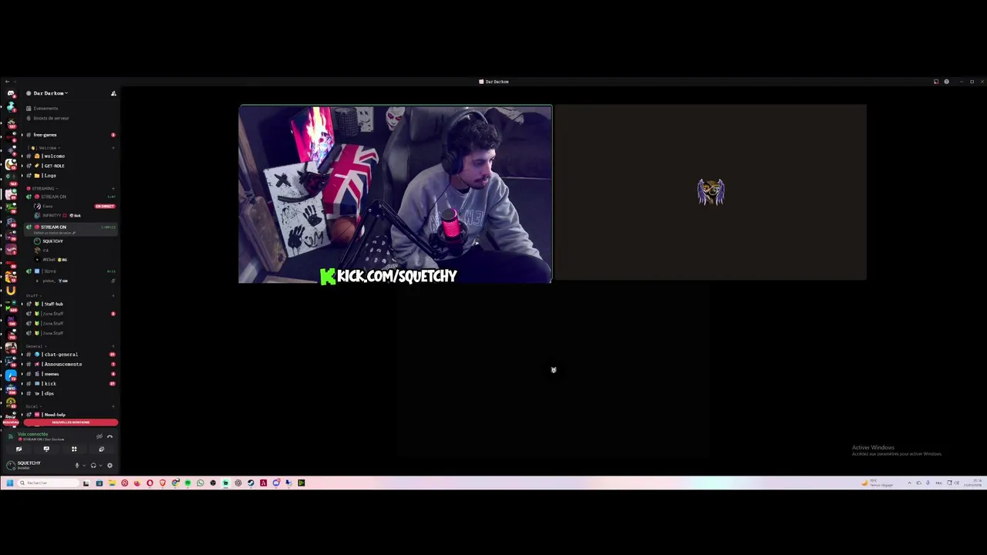Collapse the STREAMING category
This screenshot has width=987, height=555.
42,188
